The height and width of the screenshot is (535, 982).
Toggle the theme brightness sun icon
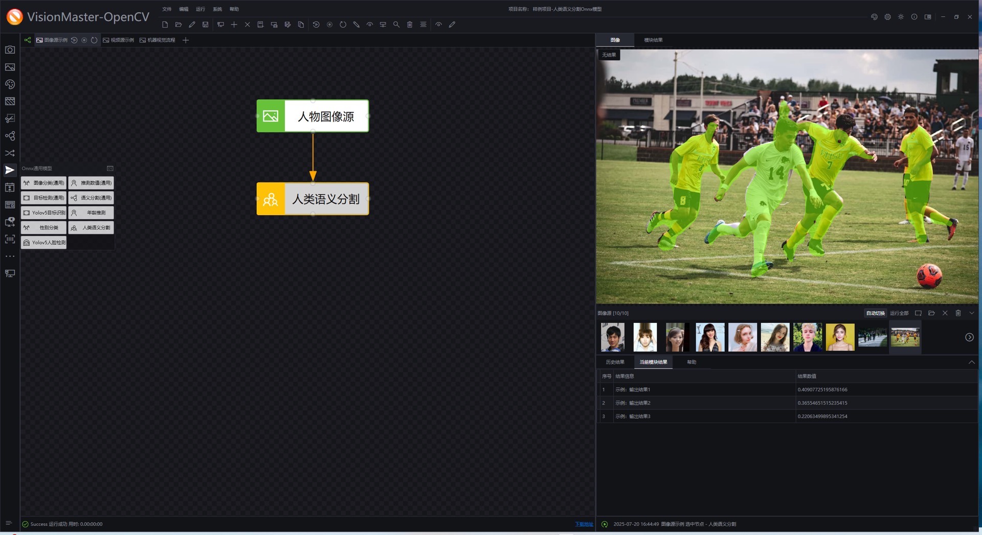(901, 17)
